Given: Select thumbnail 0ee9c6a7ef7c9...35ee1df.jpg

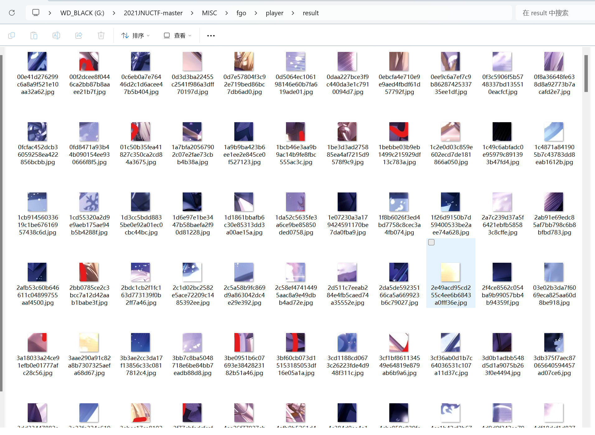Looking at the screenshot, I should pos(450,61).
